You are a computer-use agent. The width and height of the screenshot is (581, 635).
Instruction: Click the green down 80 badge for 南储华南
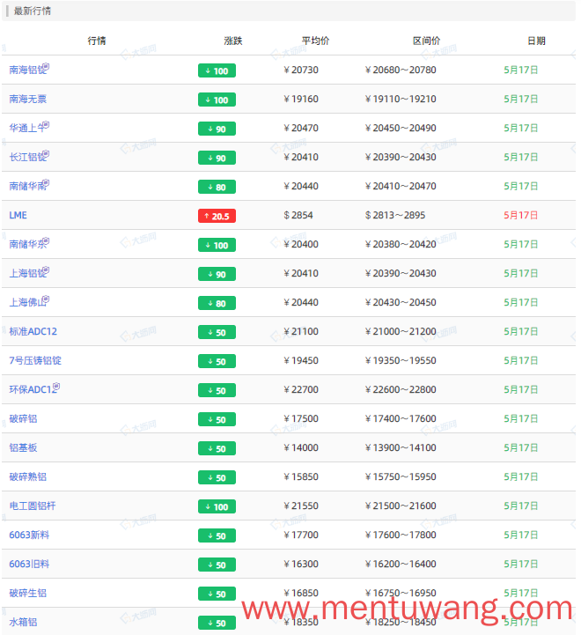217,187
